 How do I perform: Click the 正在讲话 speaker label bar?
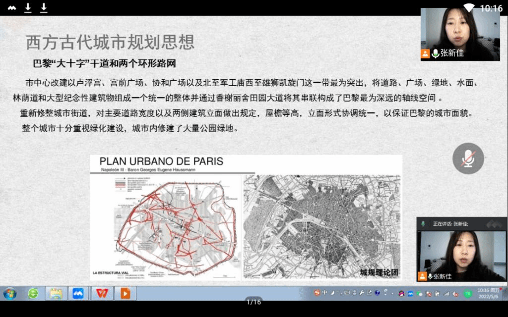tap(450, 224)
